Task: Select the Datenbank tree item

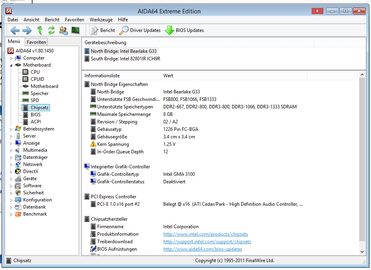Action: pyautogui.click(x=34, y=207)
